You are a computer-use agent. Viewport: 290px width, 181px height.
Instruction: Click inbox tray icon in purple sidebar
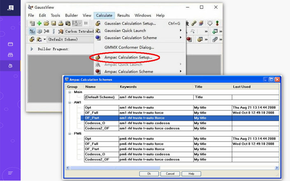10,55
